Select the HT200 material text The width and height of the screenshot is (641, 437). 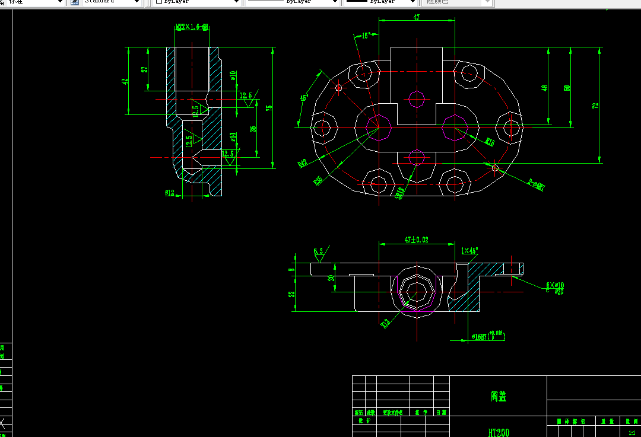pyautogui.click(x=499, y=432)
